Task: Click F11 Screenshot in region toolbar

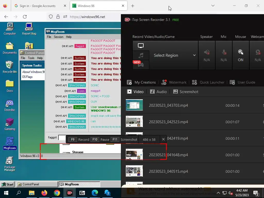Action: (x=124, y=139)
